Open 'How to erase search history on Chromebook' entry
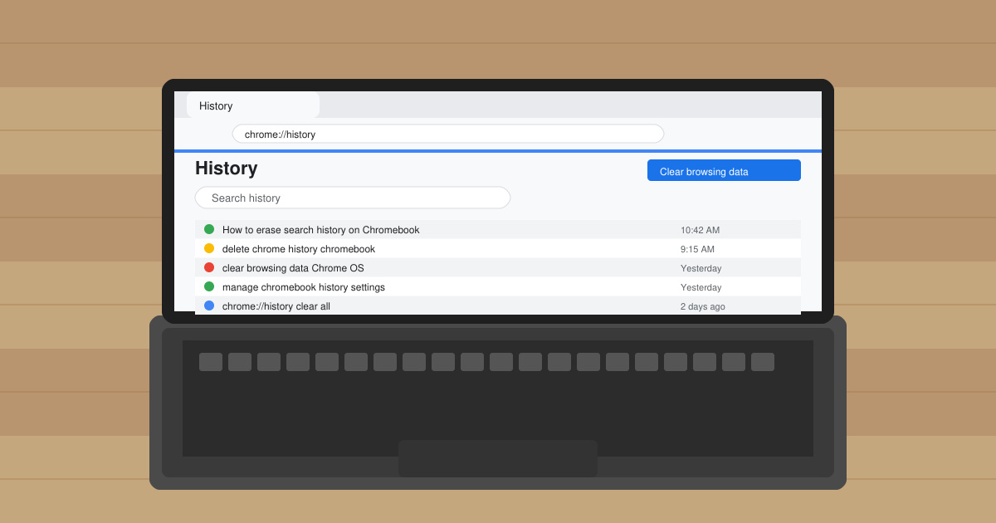996x523 pixels. coord(498,230)
